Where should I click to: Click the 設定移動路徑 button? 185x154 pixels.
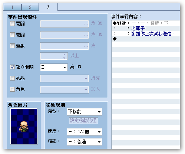coord(83,121)
